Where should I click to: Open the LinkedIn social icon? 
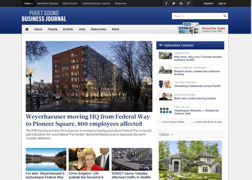click(x=181, y=3)
